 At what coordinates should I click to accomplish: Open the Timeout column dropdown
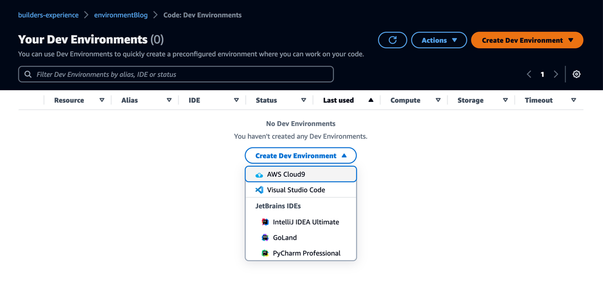tap(574, 100)
